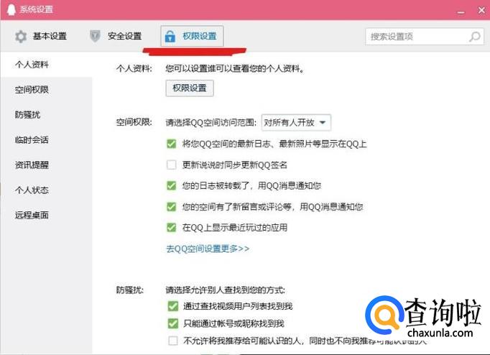Toggle 通过查找视频用户列表找到我 checkbox
This screenshot has width=490, height=355.
[173, 306]
